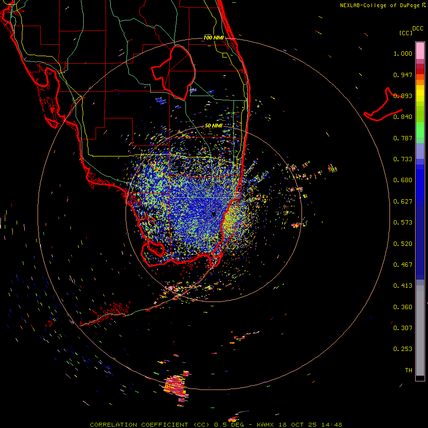Click the 0.307 scale value
This screenshot has height=428, width=428.
click(x=403, y=328)
